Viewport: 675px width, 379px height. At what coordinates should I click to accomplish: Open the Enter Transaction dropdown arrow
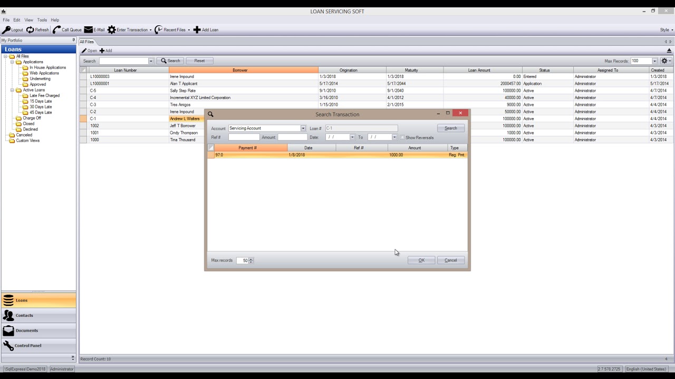point(151,30)
